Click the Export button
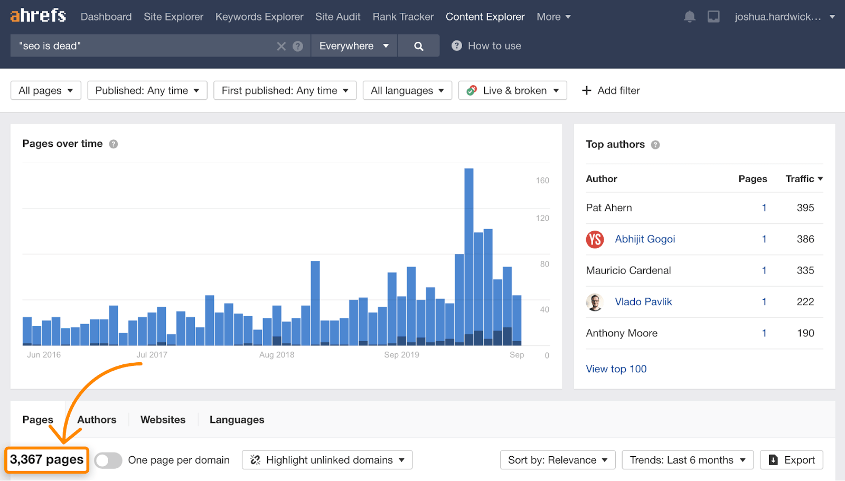Image resolution: width=845 pixels, height=481 pixels. point(791,460)
